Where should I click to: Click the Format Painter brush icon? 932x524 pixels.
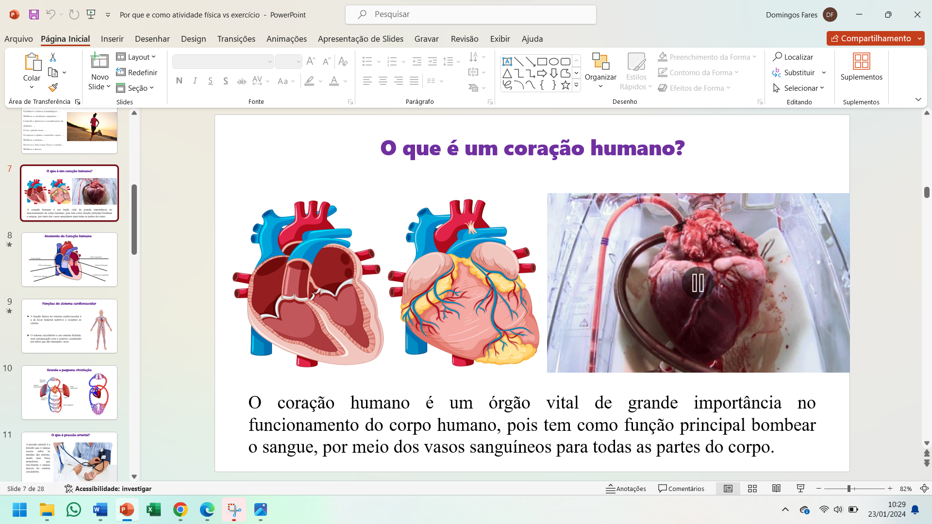53,88
